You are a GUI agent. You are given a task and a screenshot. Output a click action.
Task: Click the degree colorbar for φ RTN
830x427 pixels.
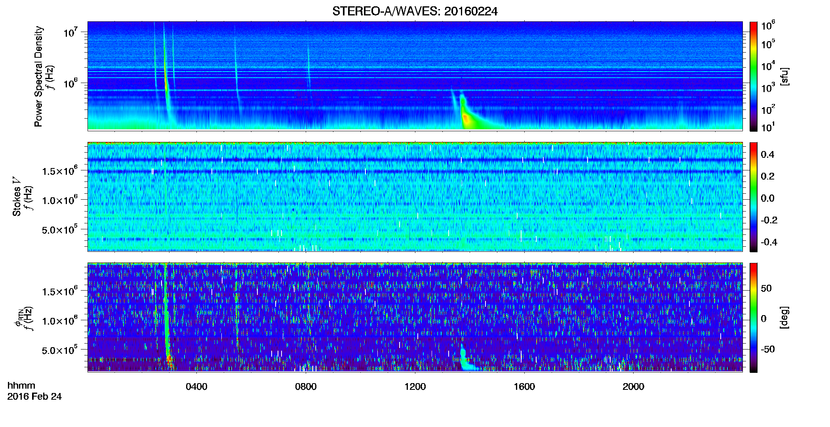[x=753, y=317]
